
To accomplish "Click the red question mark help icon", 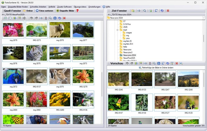I will tap(77, 11).
